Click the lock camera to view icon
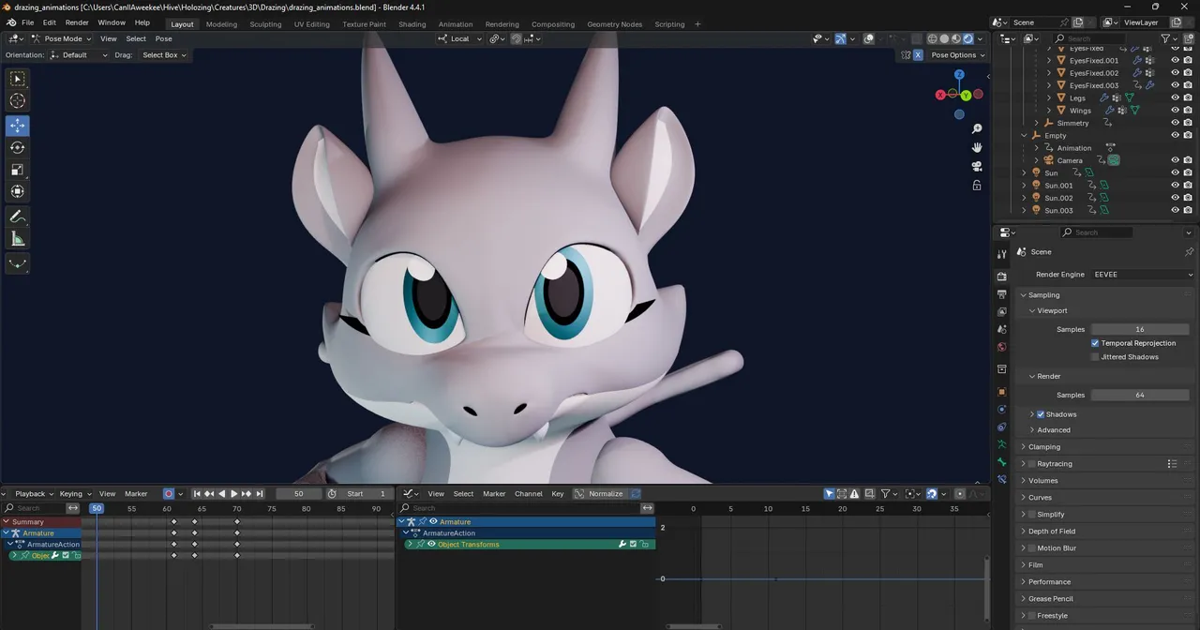This screenshot has width=1200, height=630. [x=977, y=186]
